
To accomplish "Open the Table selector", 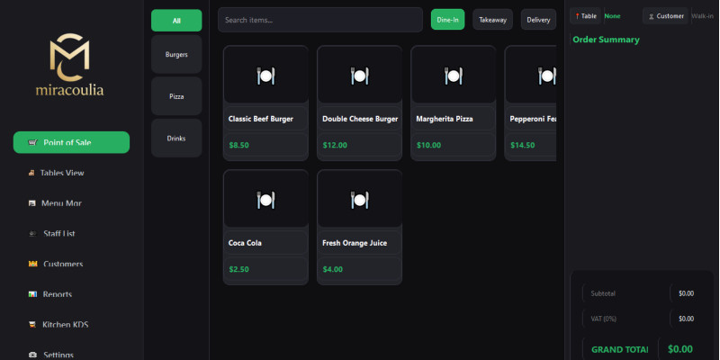I will click(x=586, y=16).
